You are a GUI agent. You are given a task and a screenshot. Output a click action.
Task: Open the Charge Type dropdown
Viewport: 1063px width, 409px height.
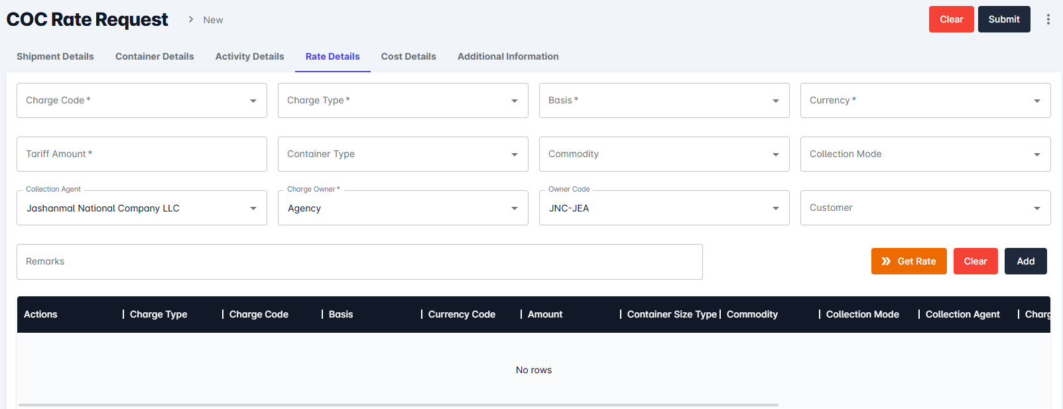pos(514,101)
